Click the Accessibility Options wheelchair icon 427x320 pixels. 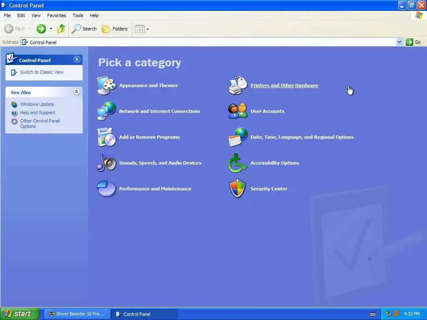[x=237, y=163]
